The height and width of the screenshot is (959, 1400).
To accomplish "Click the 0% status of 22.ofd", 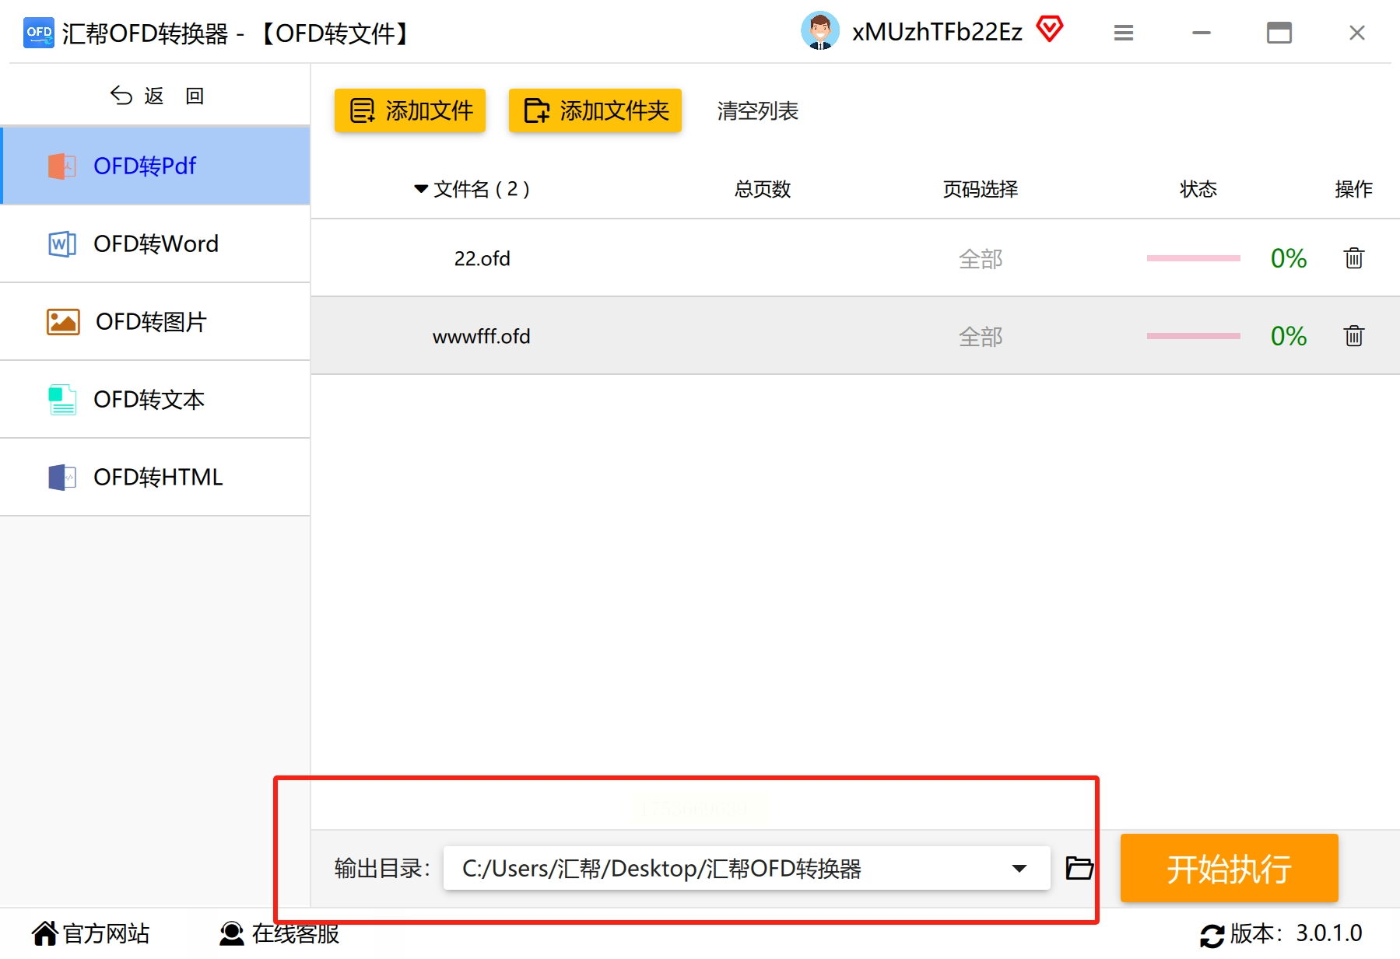I will 1288,258.
